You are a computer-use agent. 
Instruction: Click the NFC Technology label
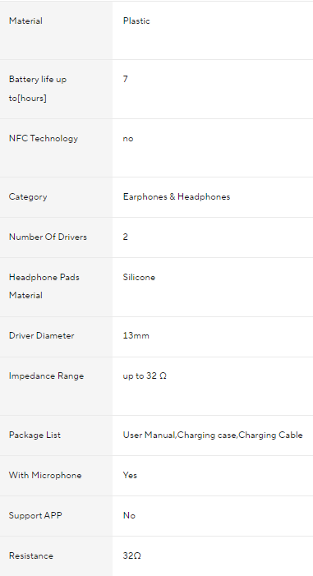tap(44, 138)
